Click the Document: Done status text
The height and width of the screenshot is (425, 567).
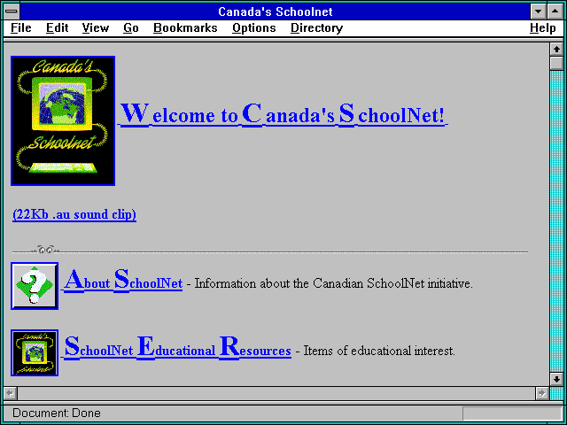coord(57,413)
